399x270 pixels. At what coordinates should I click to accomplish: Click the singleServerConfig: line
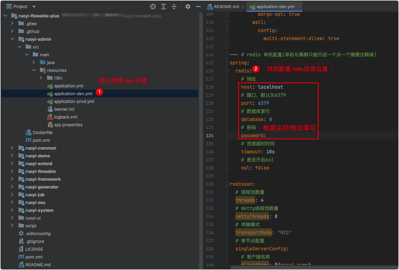[x=262, y=249]
